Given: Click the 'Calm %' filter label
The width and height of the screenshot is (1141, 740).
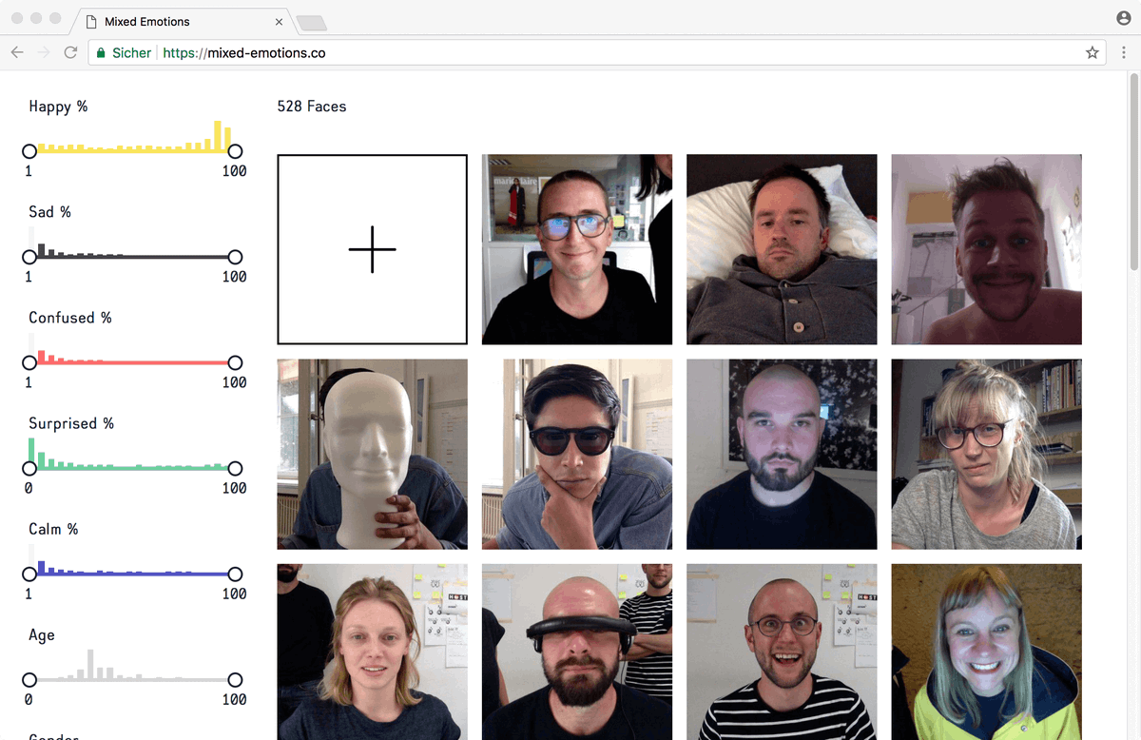Looking at the screenshot, I should [53, 529].
